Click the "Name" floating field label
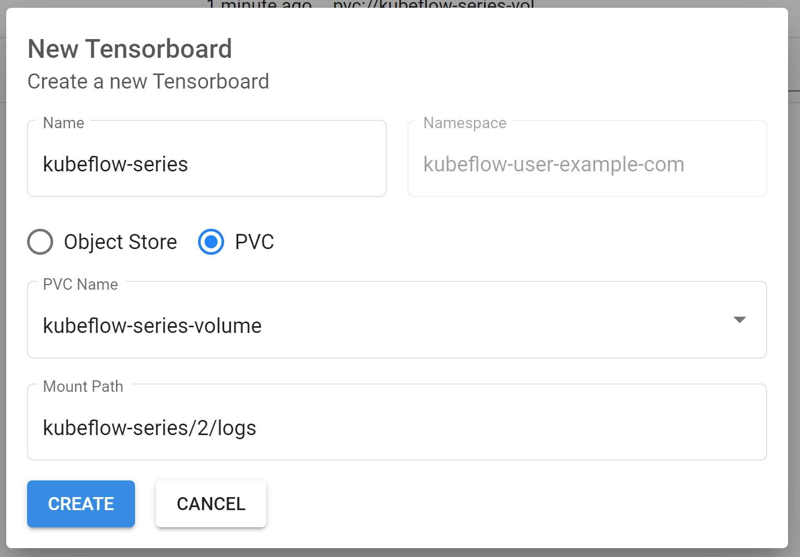The height and width of the screenshot is (557, 800). pos(64,123)
